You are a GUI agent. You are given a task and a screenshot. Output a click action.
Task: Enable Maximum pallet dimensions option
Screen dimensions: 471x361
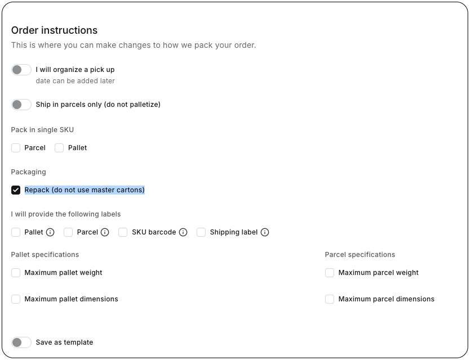coord(16,299)
